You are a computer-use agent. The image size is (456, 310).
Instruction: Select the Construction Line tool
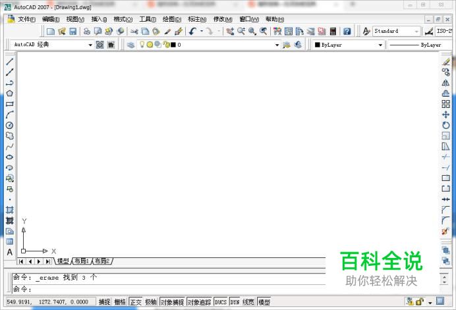tap(10, 72)
